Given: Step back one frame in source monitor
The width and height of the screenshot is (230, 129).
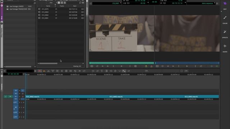Looking at the screenshot, I should (102, 66).
